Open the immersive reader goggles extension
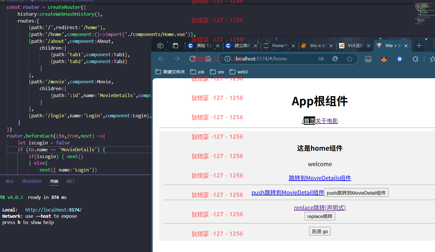 click(368, 59)
